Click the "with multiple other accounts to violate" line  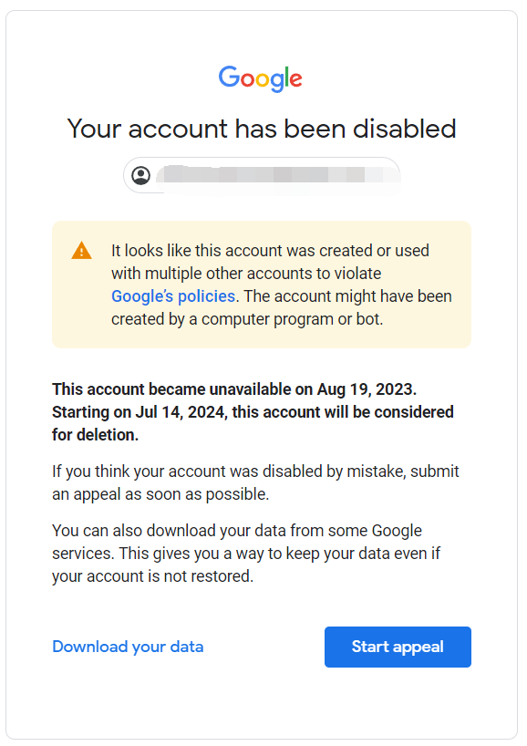246,273
